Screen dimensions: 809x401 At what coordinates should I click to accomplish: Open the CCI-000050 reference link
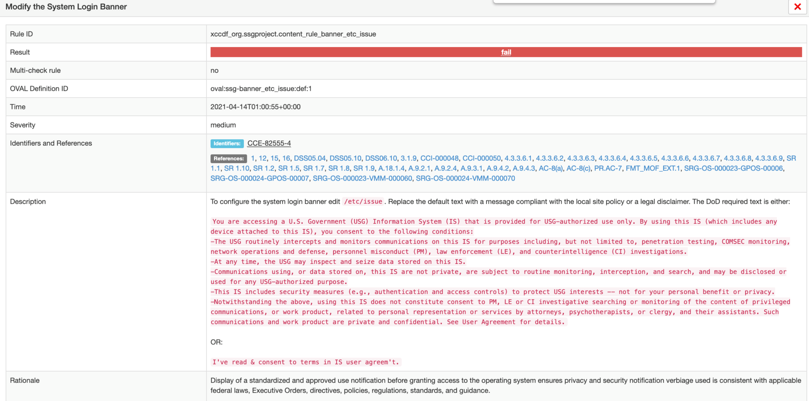pyautogui.click(x=482, y=158)
